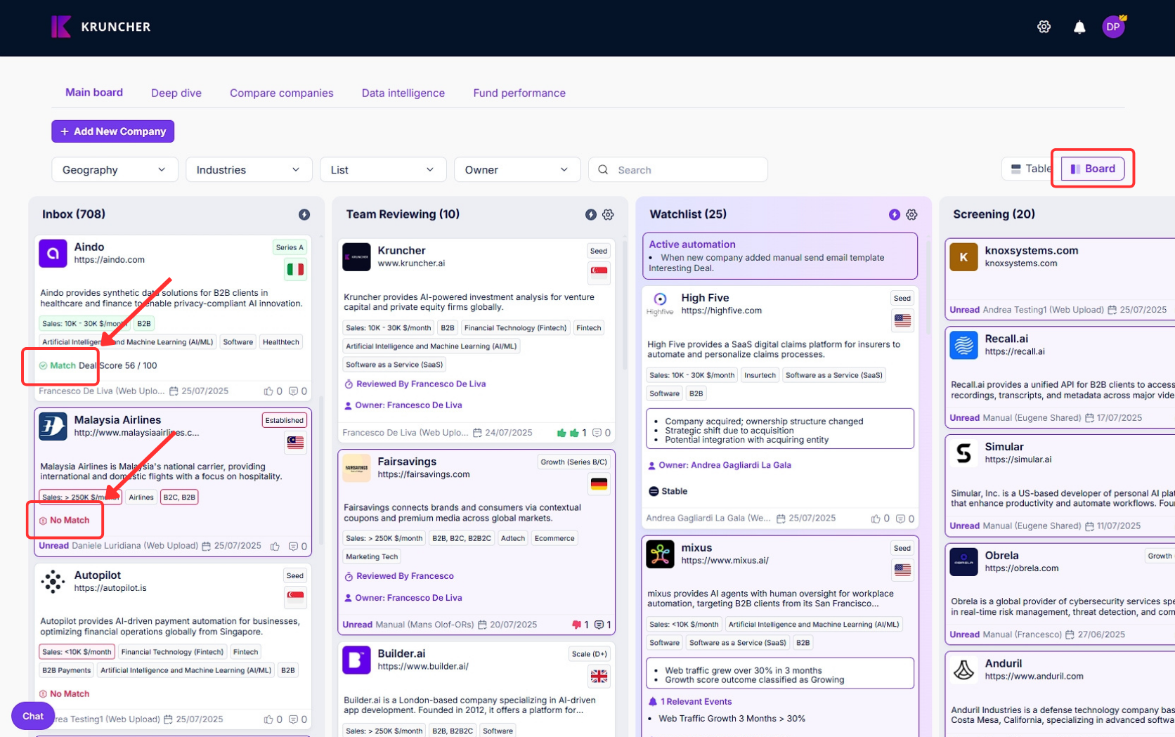Click green thumbs up on Kruncher card
The image size is (1175, 737).
(568, 433)
